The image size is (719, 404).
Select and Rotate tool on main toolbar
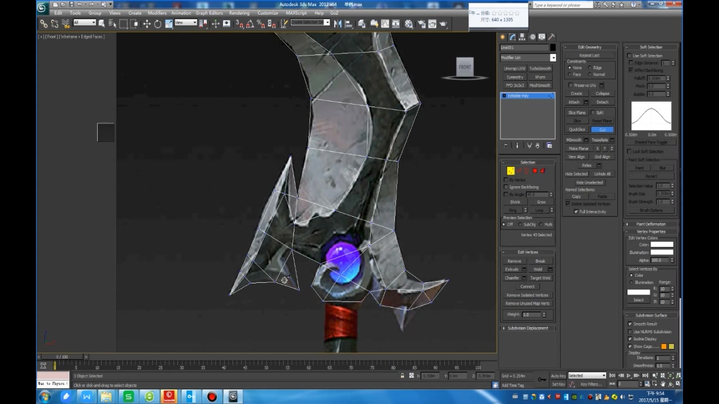pyautogui.click(x=158, y=24)
